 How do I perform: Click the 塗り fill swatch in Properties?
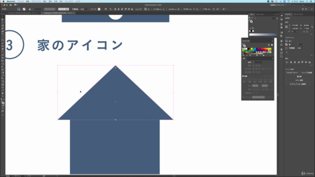[286, 41]
